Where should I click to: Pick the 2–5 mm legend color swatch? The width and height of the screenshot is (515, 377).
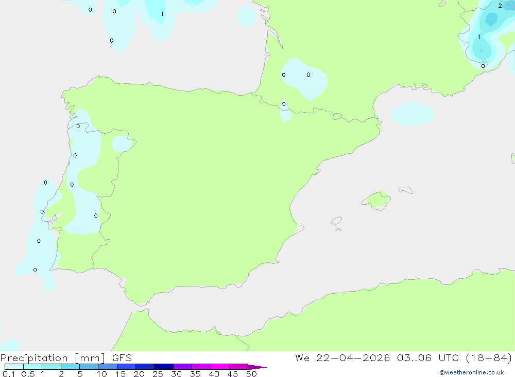coord(70,367)
